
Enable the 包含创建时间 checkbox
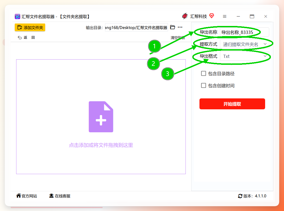204,86
